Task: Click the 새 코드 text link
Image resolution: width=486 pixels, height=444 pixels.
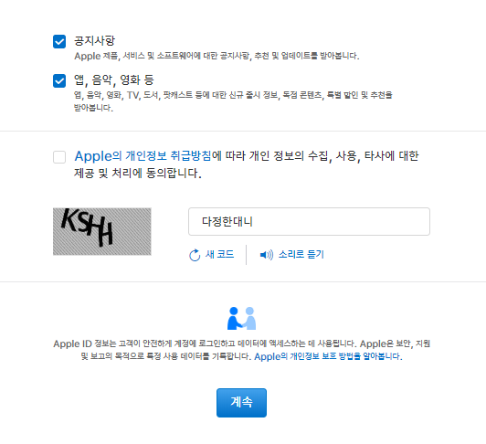Action: point(219,254)
